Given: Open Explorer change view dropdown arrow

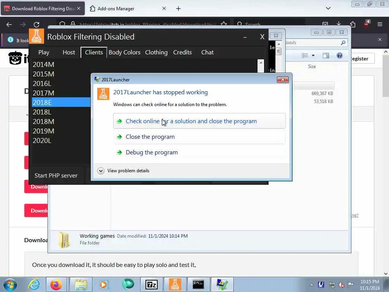Looking at the screenshot, I should point(313,56).
